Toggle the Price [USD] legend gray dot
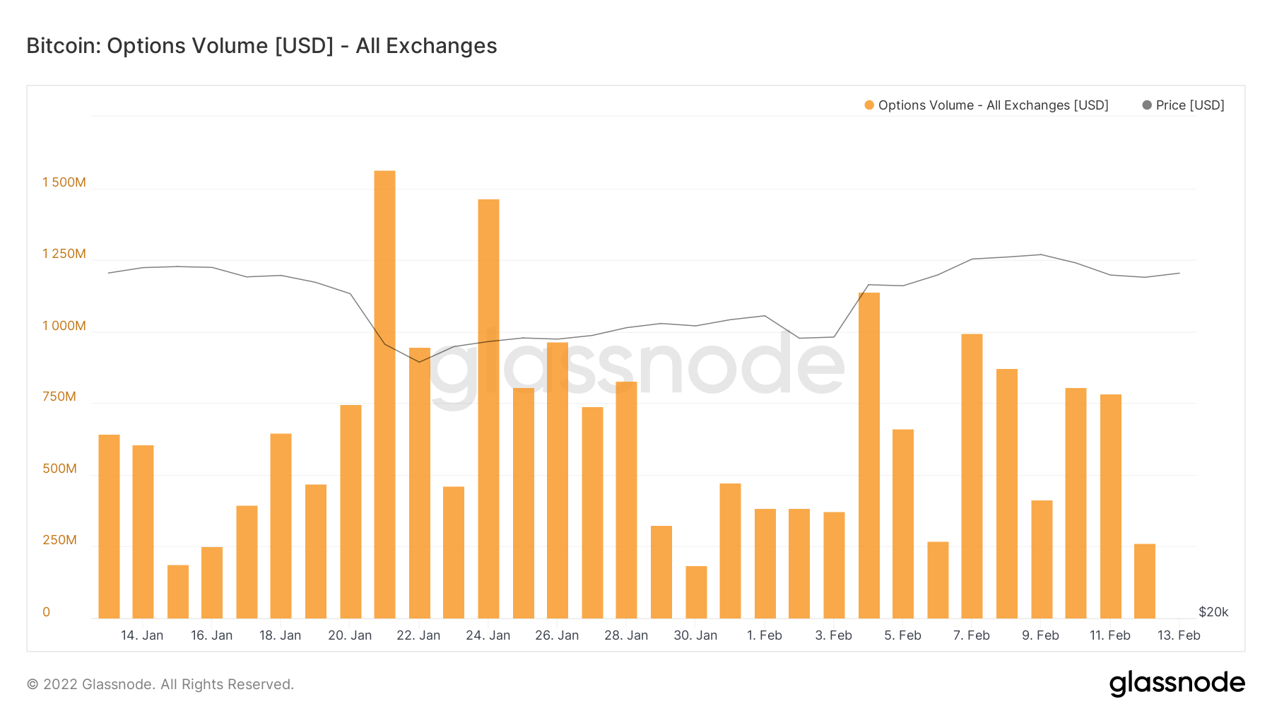 [1147, 105]
